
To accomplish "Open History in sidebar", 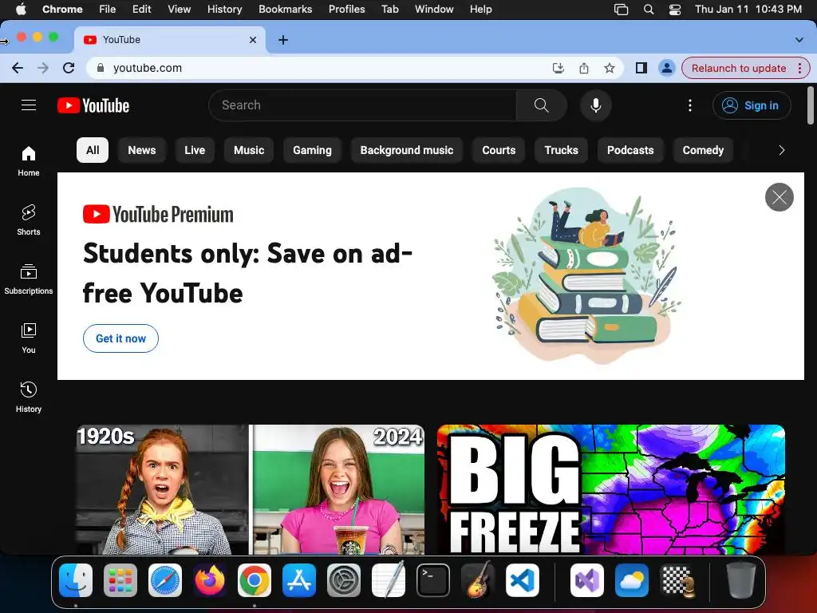I will point(29,397).
